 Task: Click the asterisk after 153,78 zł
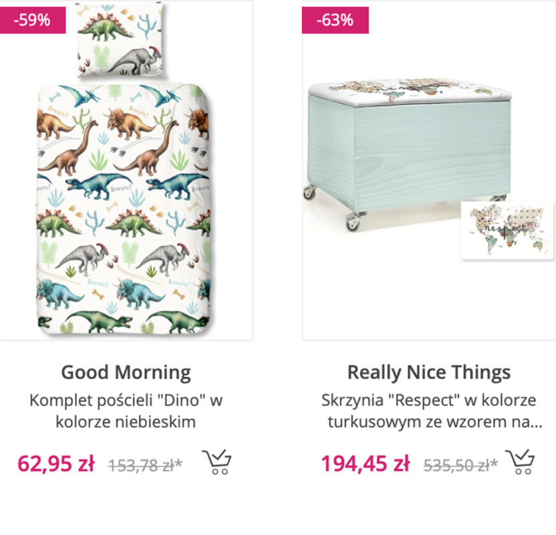click(179, 461)
